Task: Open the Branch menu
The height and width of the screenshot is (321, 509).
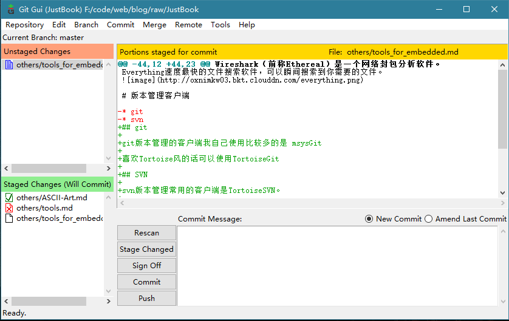Action: click(x=86, y=25)
